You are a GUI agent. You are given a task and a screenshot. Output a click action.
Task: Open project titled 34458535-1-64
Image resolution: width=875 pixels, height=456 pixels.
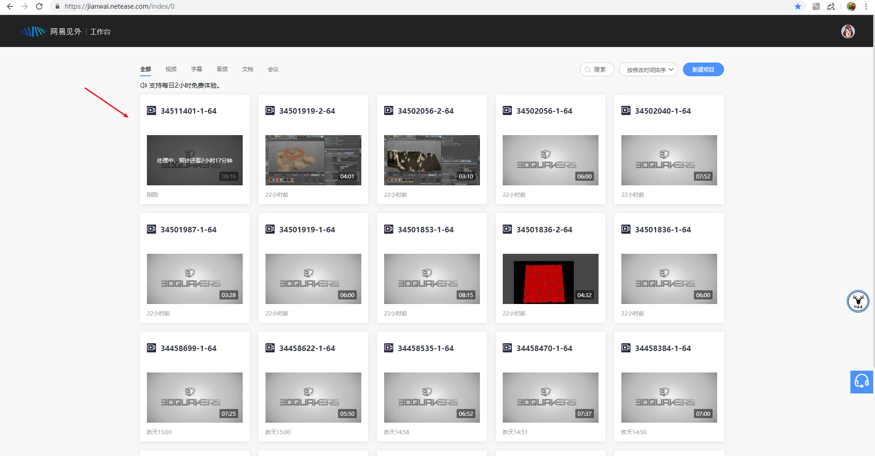click(426, 348)
